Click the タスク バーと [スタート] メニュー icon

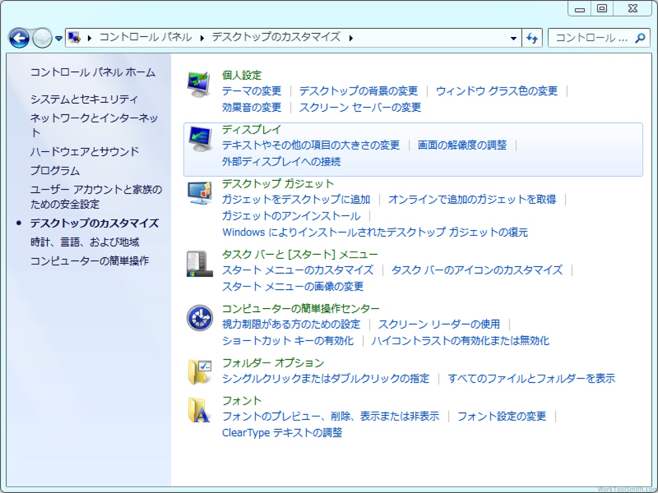tap(199, 264)
